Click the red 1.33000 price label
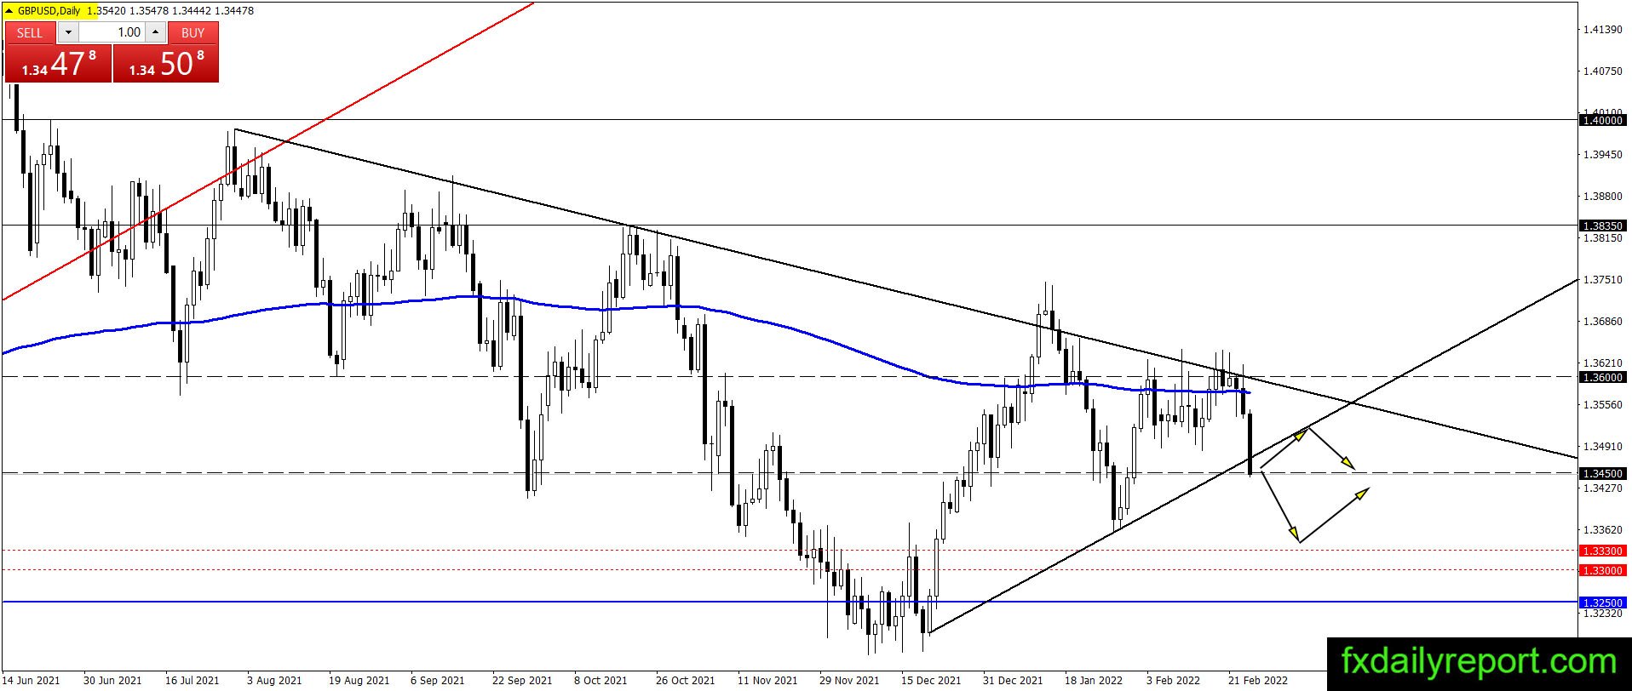1632x691 pixels. [1602, 571]
